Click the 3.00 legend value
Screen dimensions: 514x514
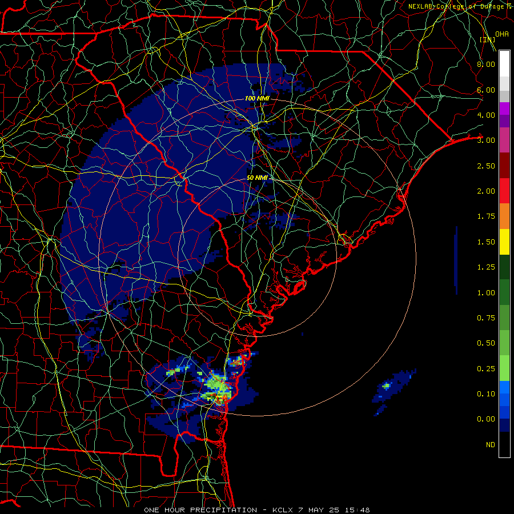[x=486, y=140]
